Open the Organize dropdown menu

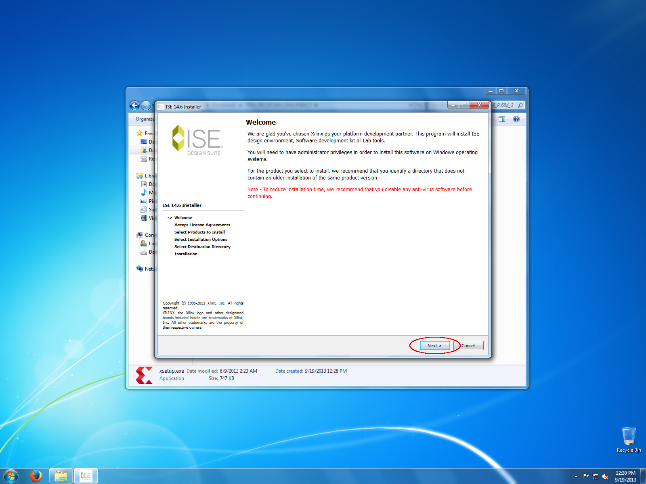(144, 119)
